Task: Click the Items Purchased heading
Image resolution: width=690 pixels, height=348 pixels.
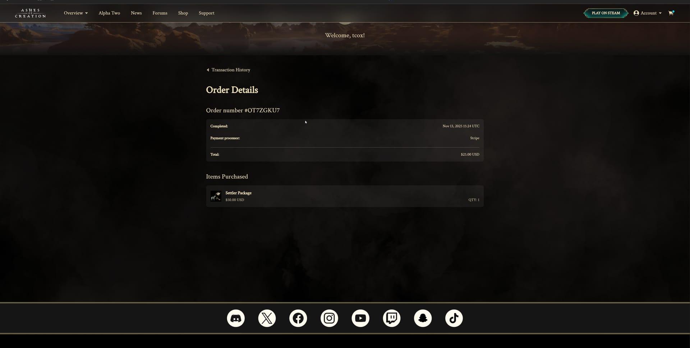Action: coord(227,177)
